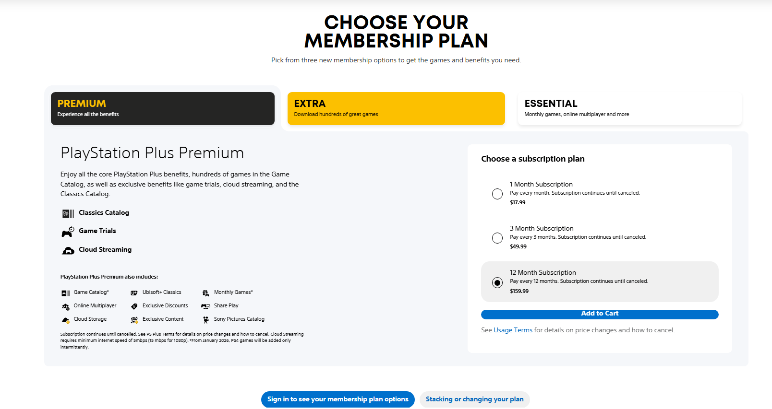Image resolution: width=772 pixels, height=409 pixels.
Task: Click the Share Play icon
Action: click(205, 306)
